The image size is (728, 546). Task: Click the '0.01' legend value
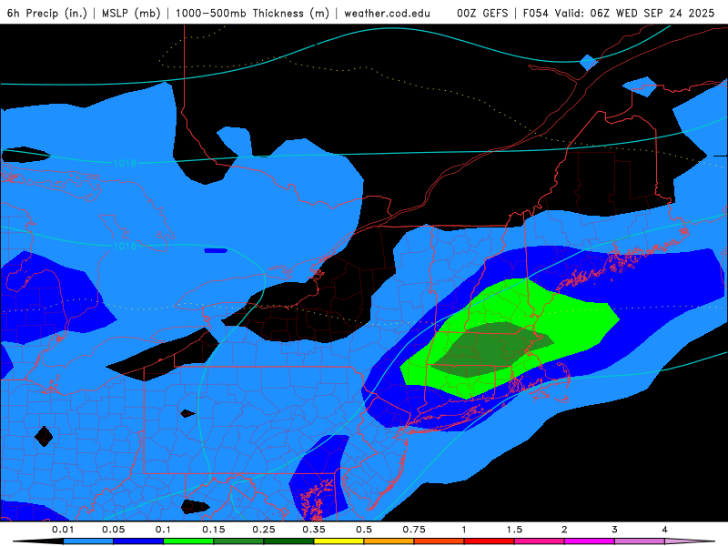coord(63,530)
